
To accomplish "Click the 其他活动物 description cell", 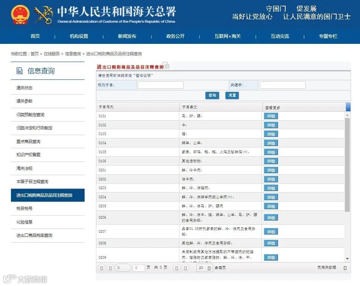I will (x=220, y=161).
